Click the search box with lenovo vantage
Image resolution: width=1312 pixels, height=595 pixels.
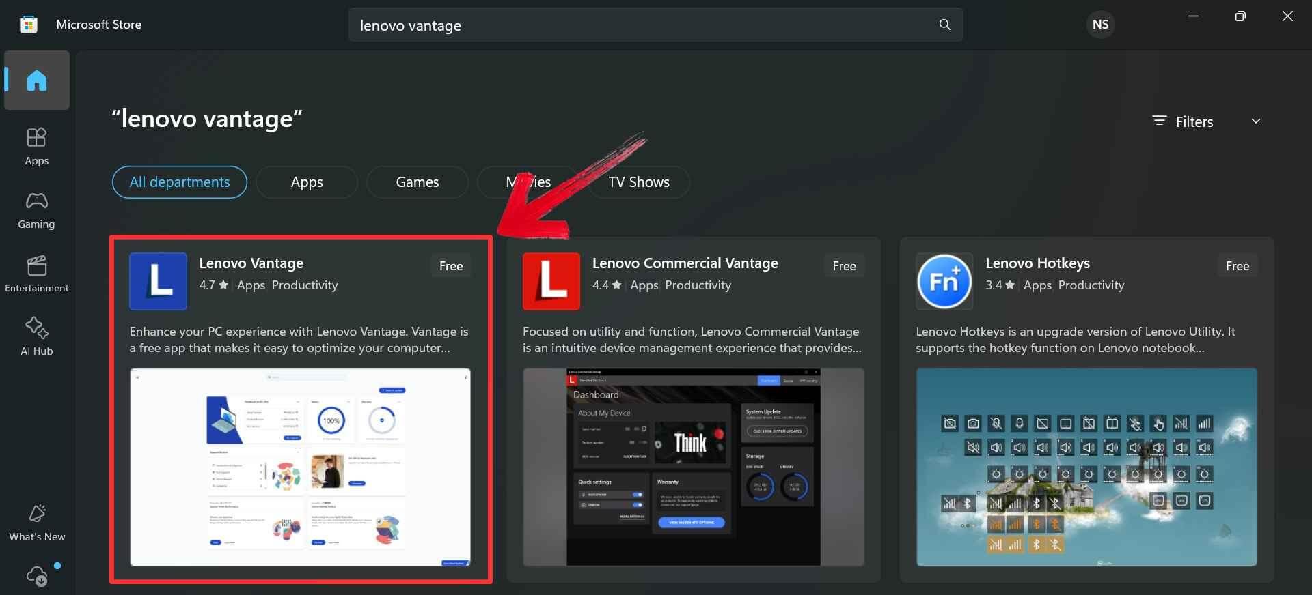[x=655, y=25]
